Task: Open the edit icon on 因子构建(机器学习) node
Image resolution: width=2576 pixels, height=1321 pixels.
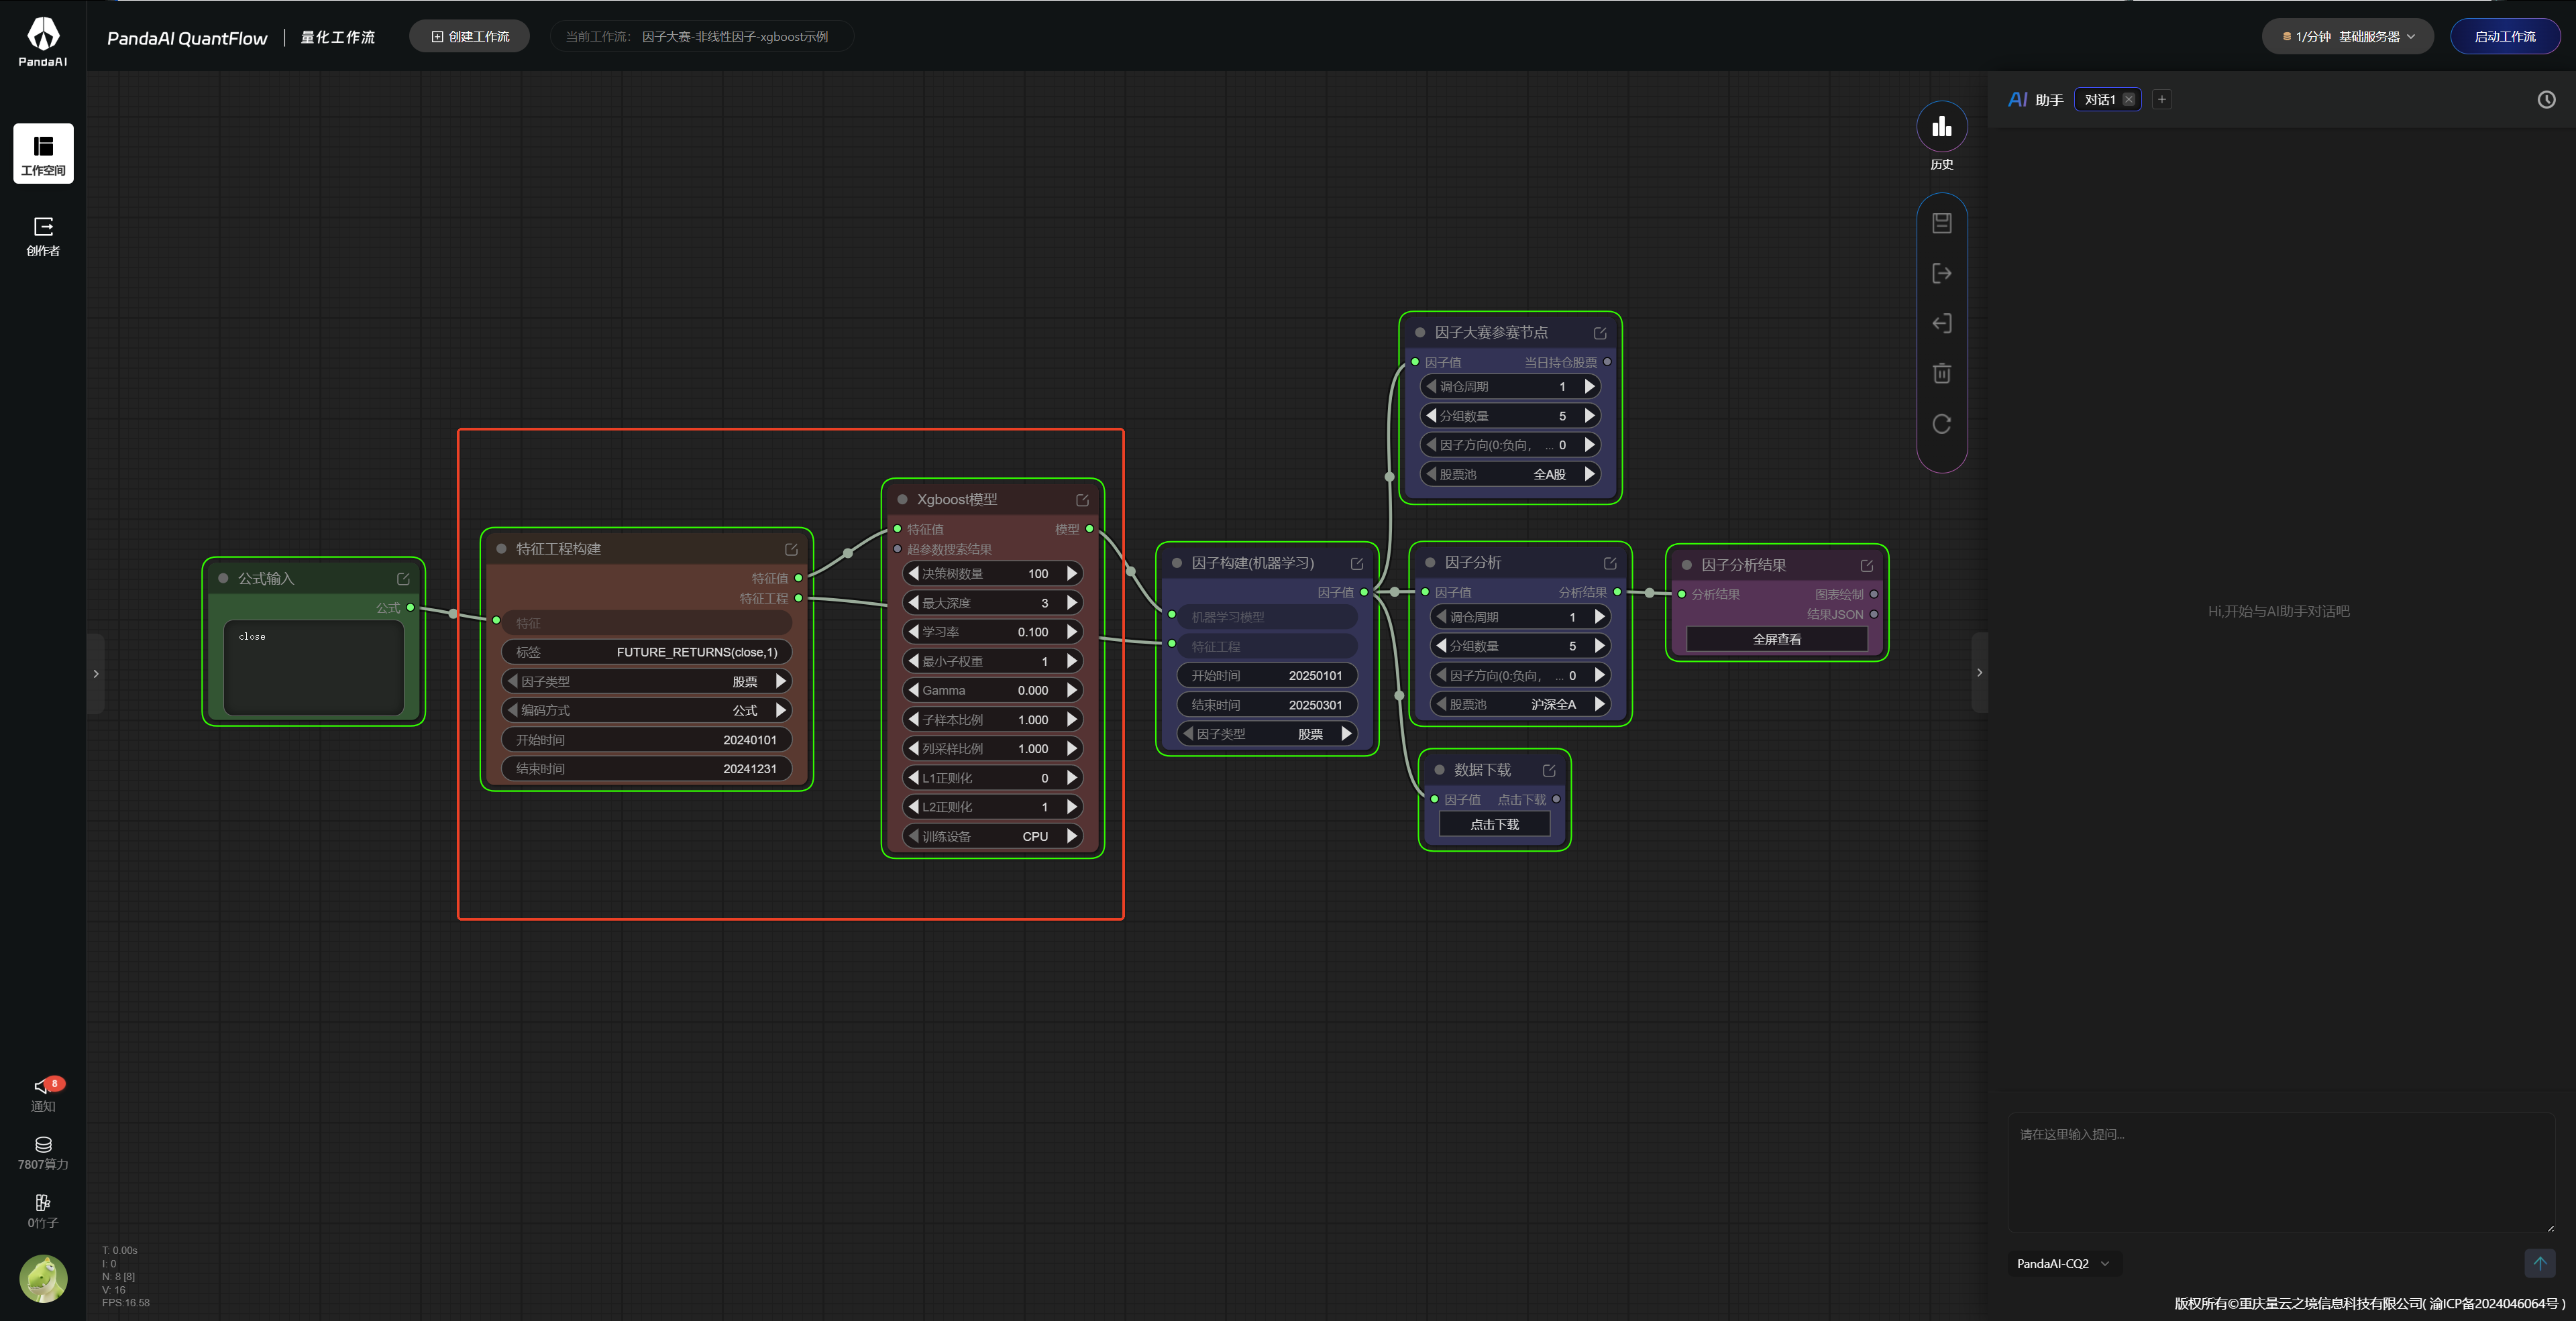Action: (1357, 563)
